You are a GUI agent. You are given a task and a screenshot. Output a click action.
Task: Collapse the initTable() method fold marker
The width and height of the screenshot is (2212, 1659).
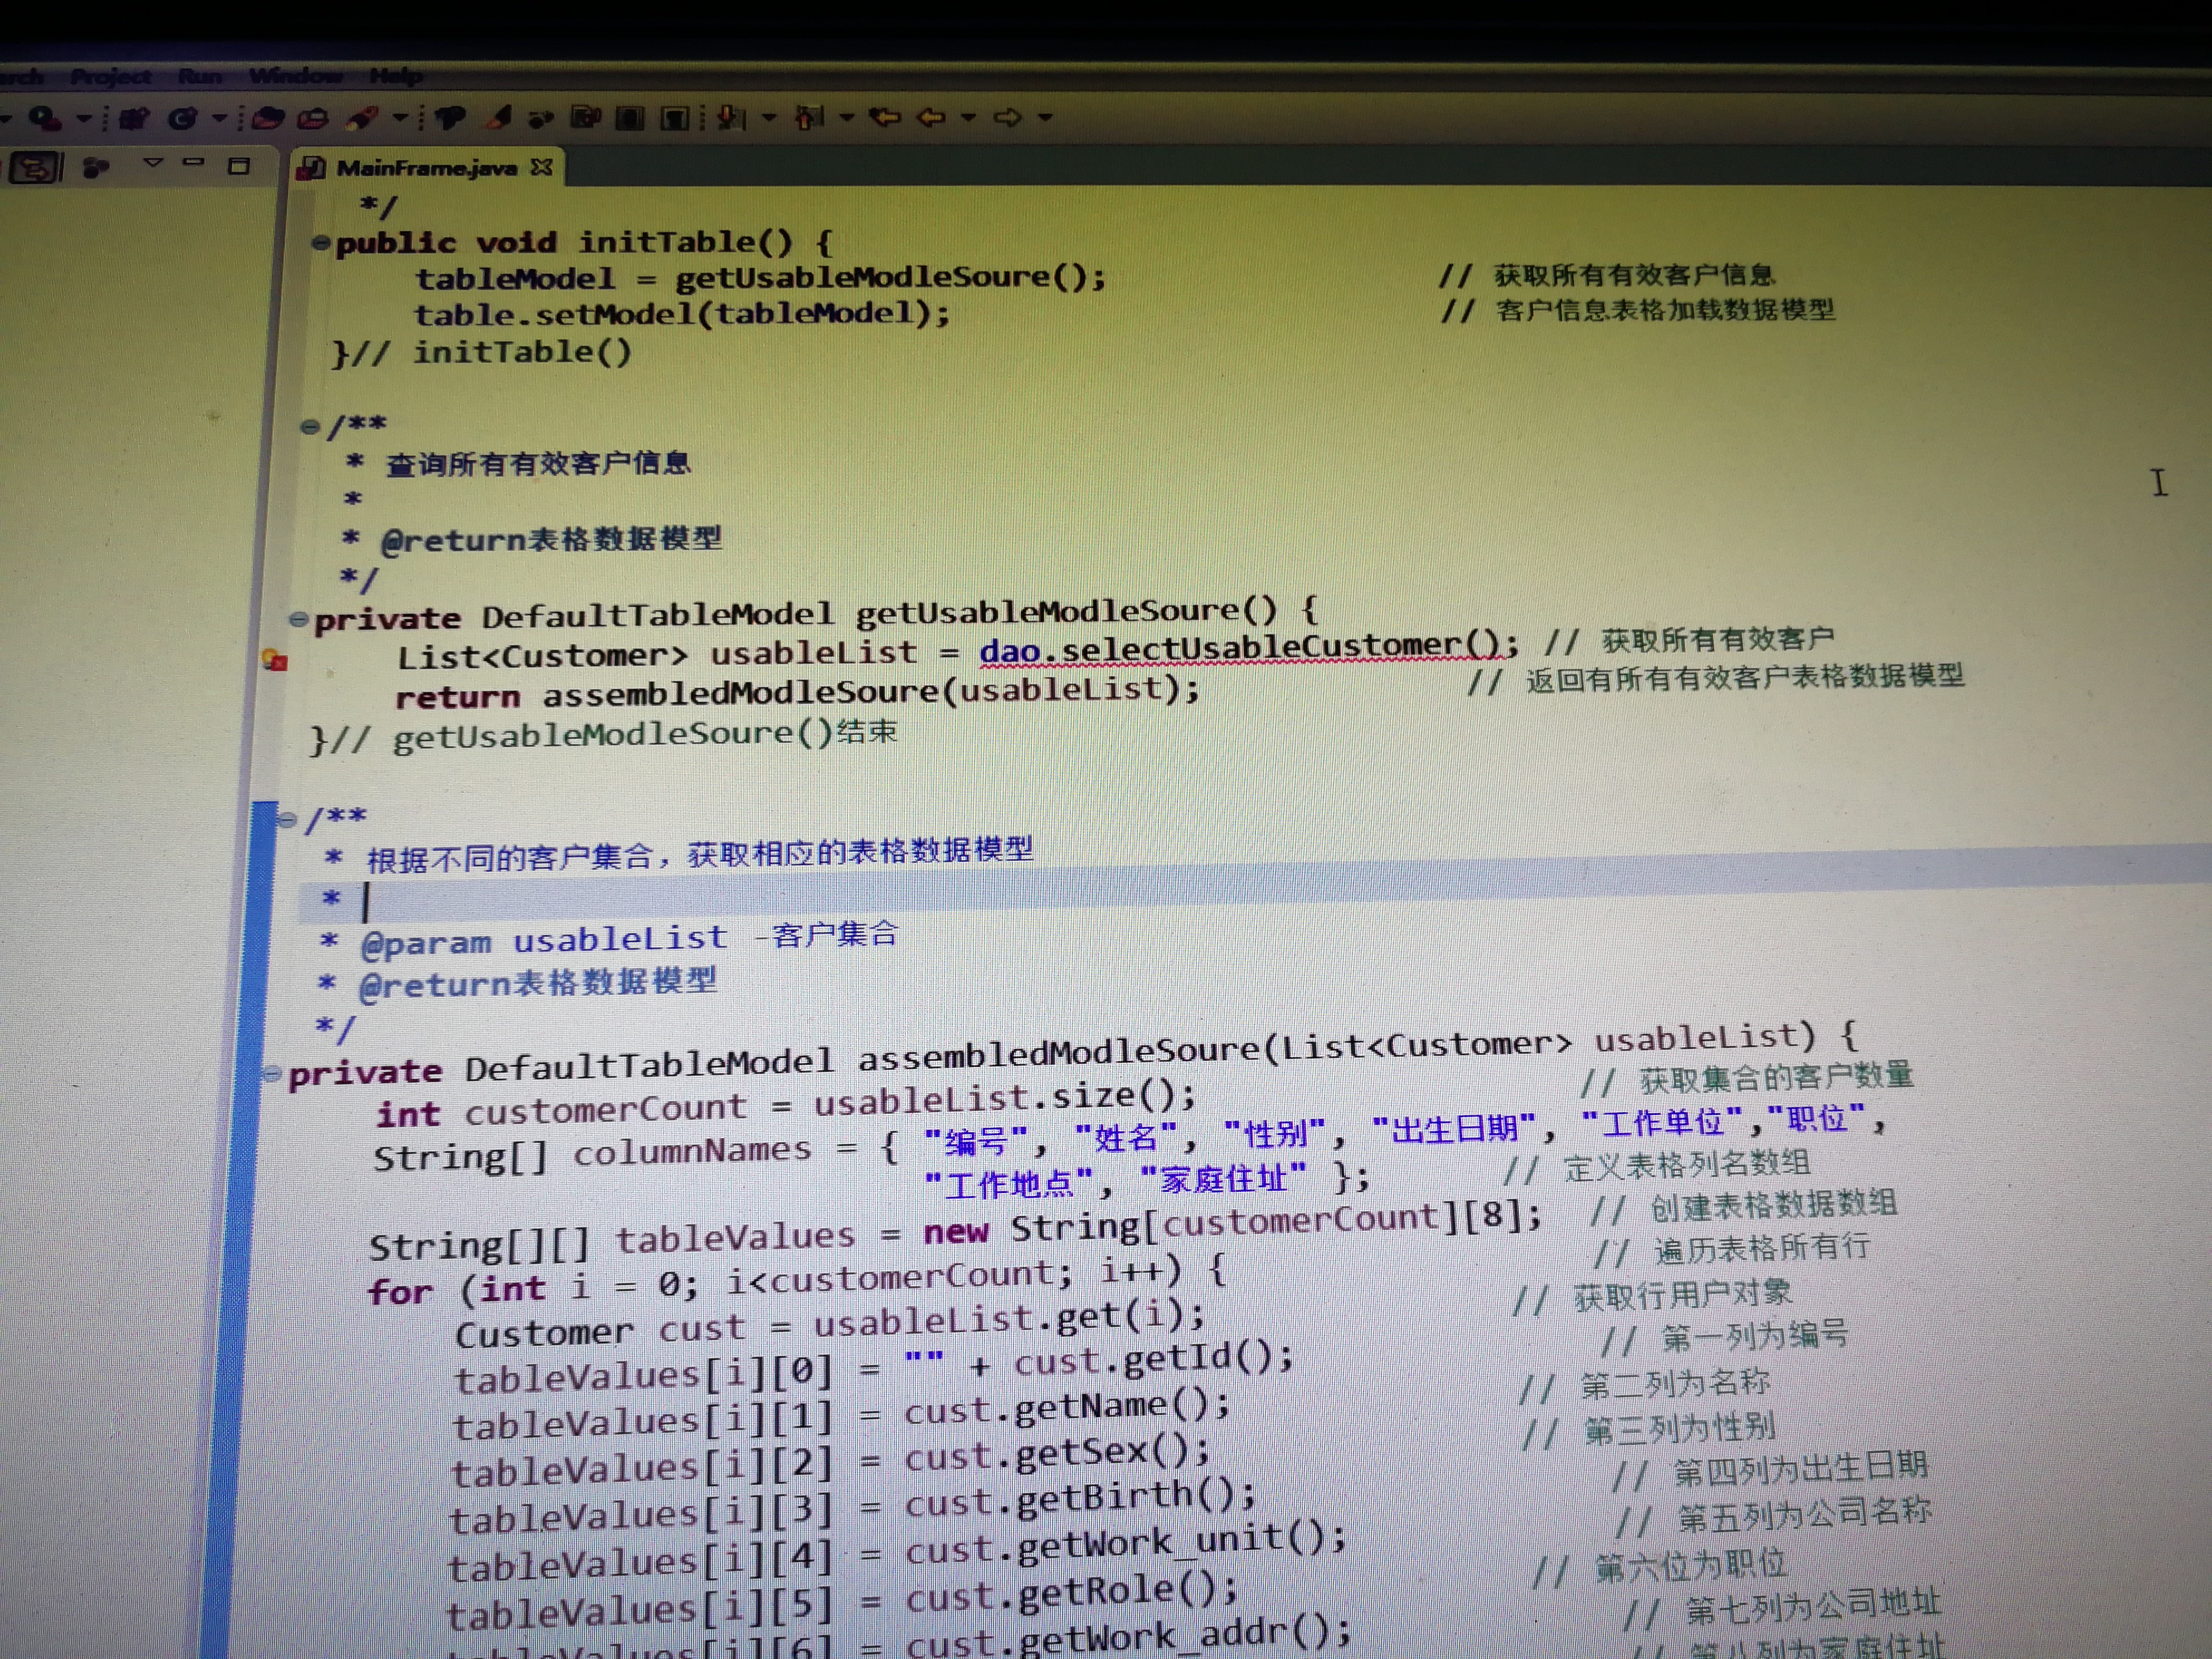point(321,242)
